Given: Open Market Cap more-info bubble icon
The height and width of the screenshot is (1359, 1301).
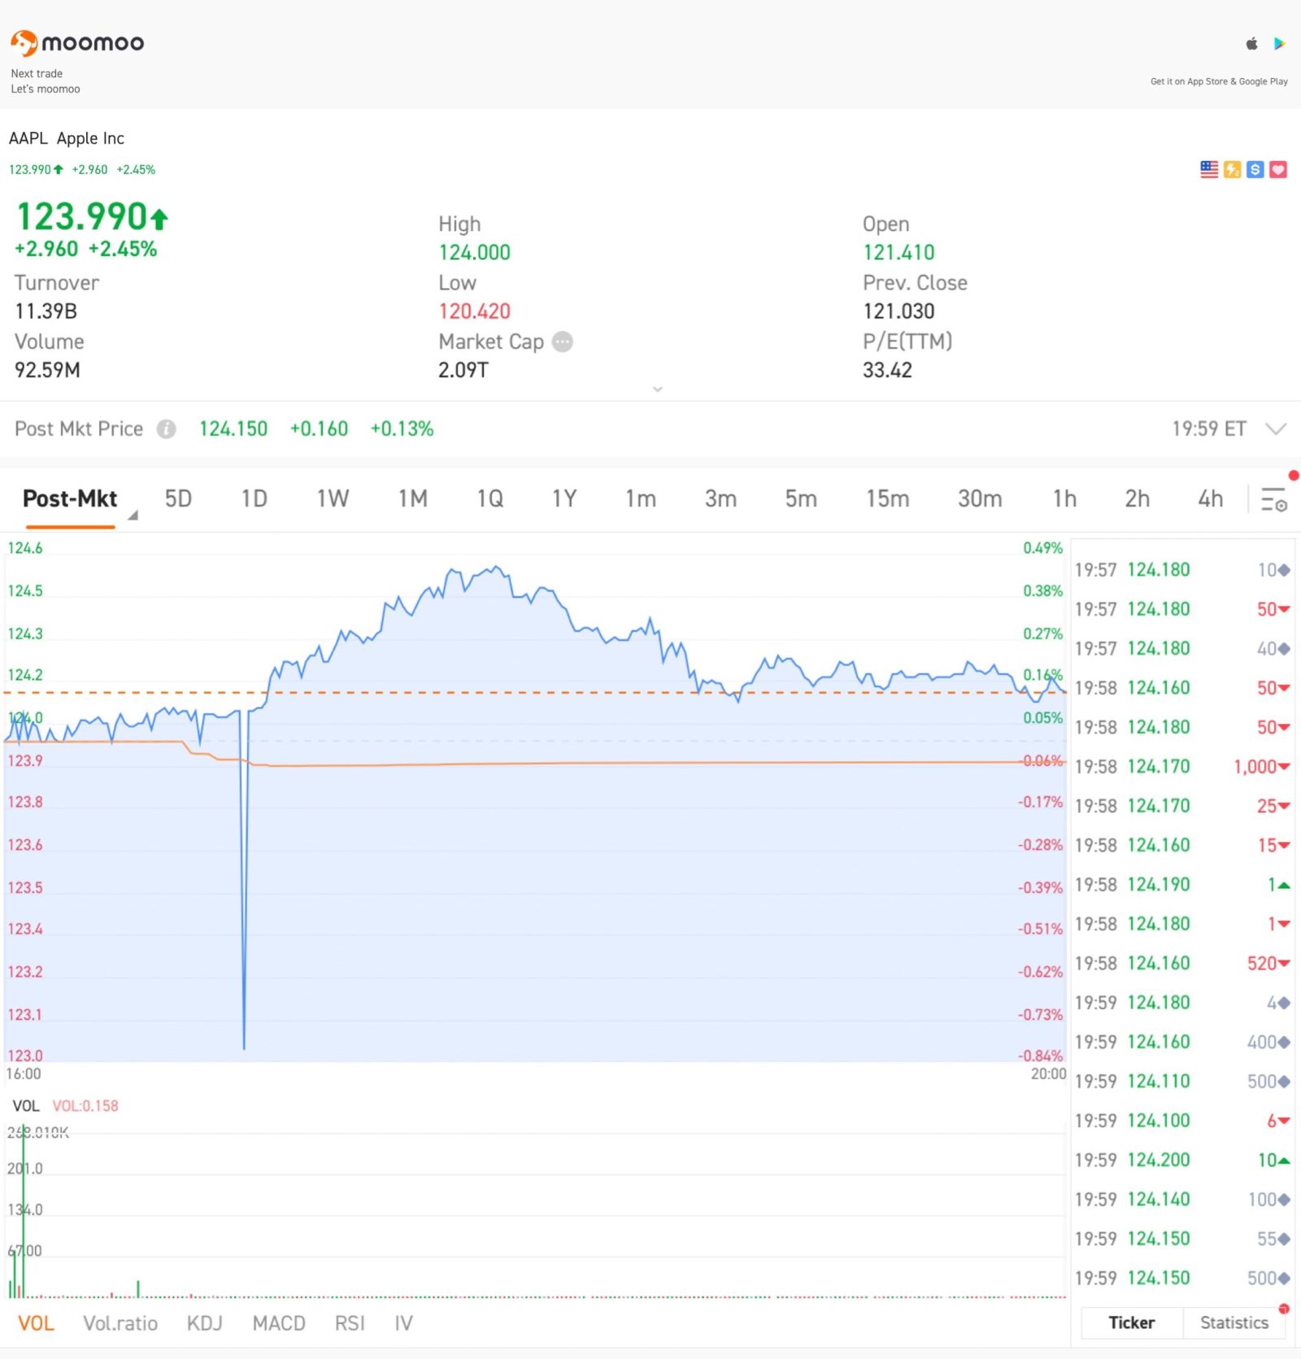Looking at the screenshot, I should 562,342.
